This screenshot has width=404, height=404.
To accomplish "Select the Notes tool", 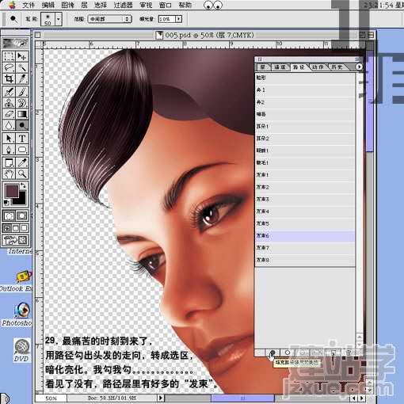I will 9,162.
